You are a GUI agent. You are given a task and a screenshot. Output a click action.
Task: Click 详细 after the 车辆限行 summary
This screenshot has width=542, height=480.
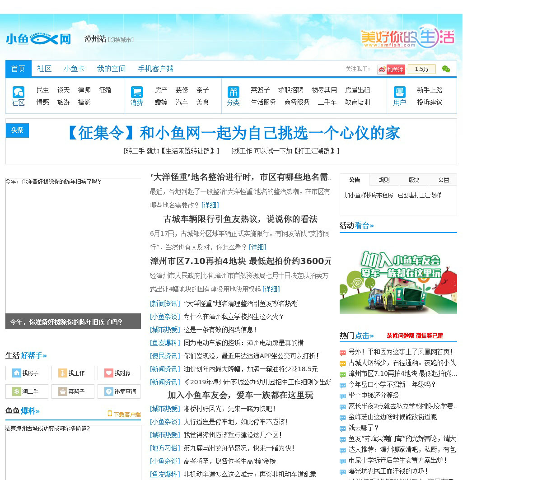click(257, 247)
